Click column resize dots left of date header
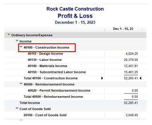 105,30
